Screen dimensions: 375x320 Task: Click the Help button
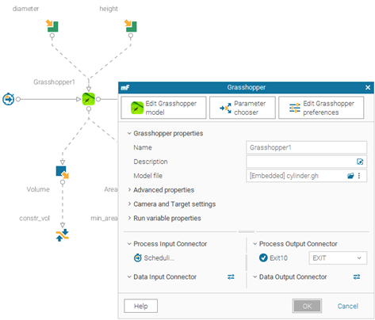tap(140, 306)
